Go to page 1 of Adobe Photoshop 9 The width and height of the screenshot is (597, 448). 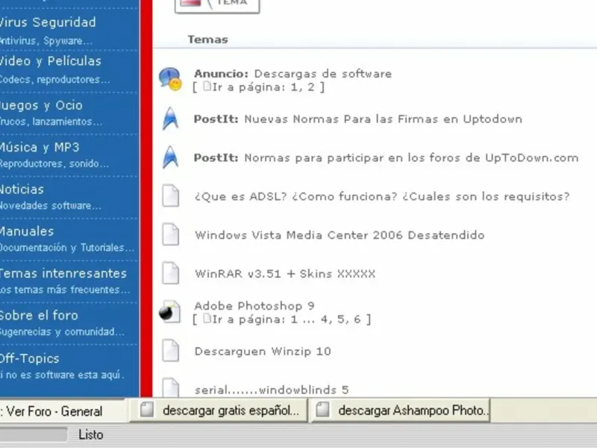click(x=293, y=320)
